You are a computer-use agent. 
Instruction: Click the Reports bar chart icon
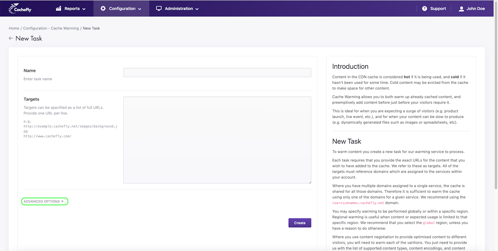[x=59, y=9]
